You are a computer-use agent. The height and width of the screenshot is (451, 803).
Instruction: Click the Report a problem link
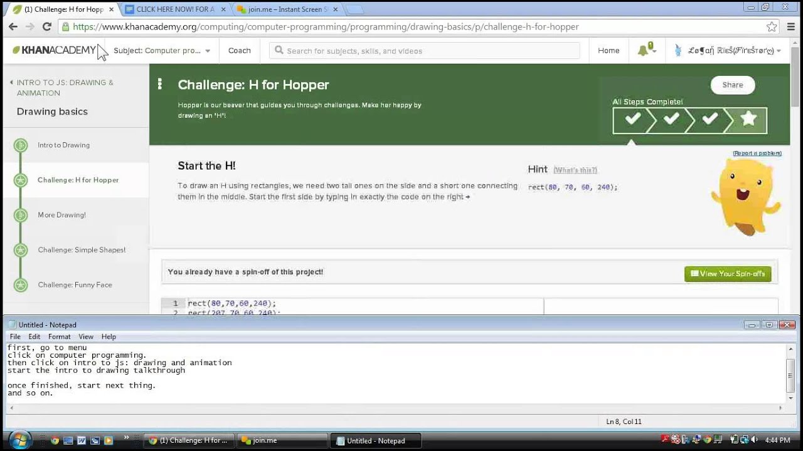pyautogui.click(x=757, y=153)
